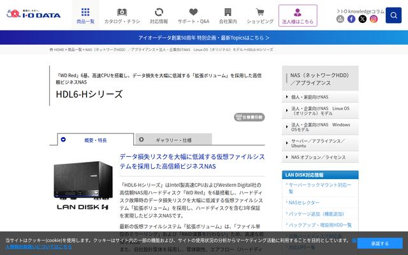
Task: Select the 概要・特長 tab
Action: (x=96, y=140)
